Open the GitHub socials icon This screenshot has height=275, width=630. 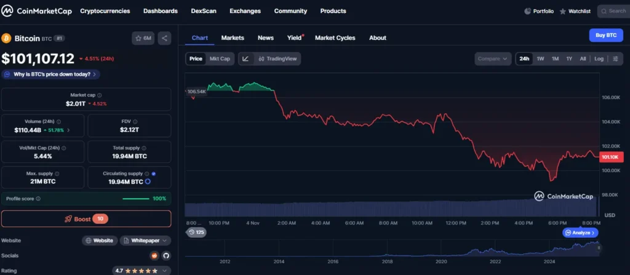coord(165,255)
